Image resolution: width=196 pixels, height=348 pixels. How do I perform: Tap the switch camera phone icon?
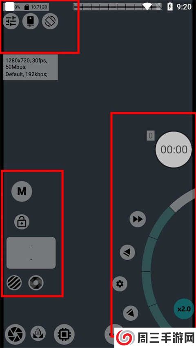coord(31,21)
